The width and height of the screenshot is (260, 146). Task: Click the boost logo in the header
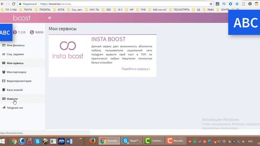[x=22, y=18]
